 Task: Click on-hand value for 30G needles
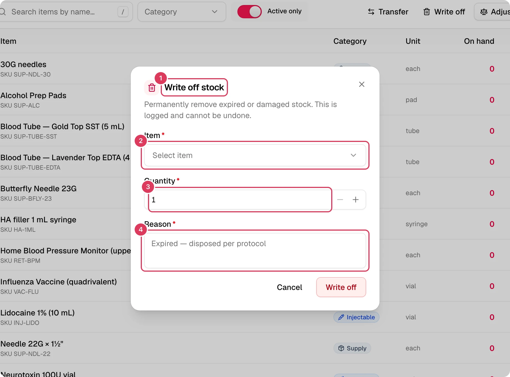pos(492,69)
